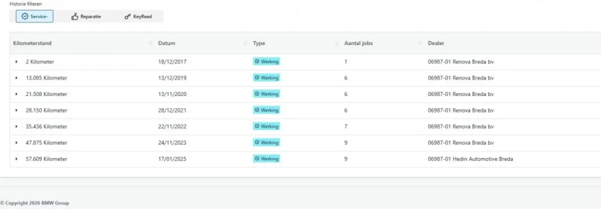The image size is (601, 209).
Task: Click the Werking badge for 17/01/2025
Action: coord(266,158)
